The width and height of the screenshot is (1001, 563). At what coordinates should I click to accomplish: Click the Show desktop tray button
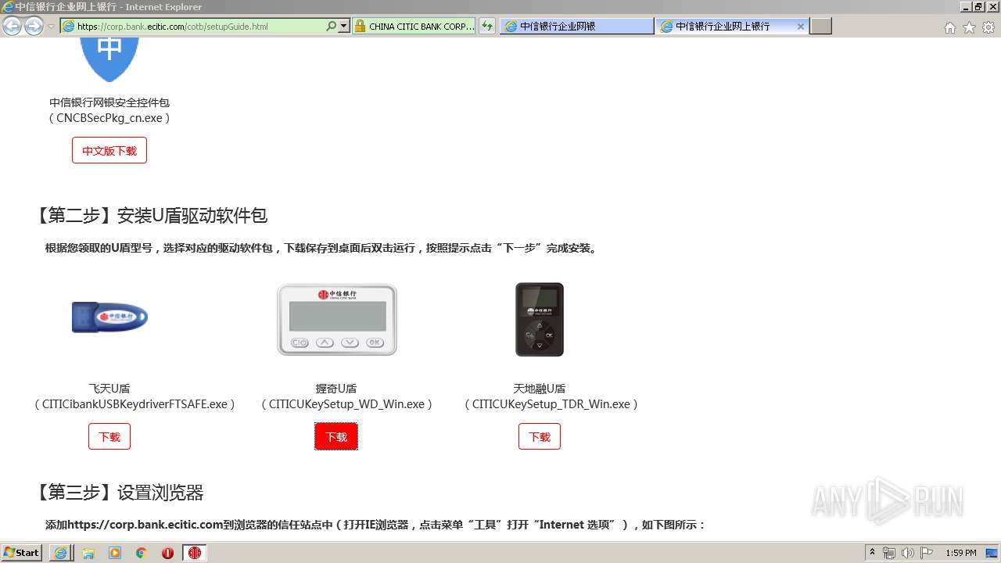point(992,553)
